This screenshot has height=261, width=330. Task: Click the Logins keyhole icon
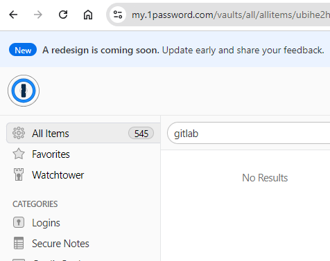(19, 222)
